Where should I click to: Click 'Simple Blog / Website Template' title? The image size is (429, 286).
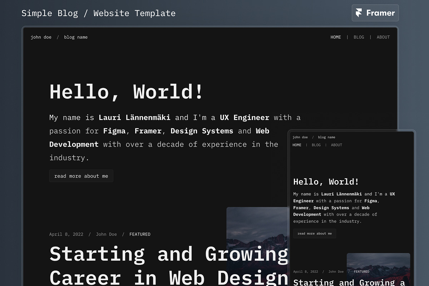[x=98, y=13]
